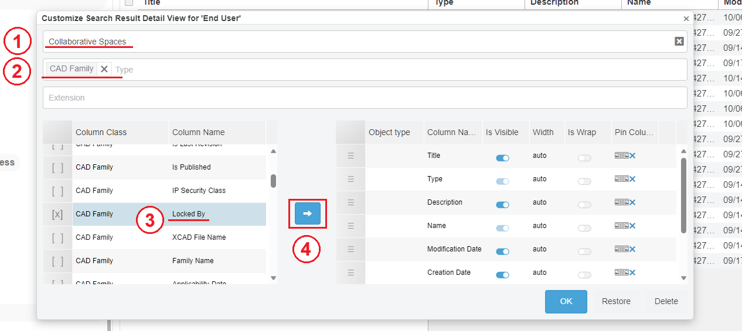Select the IP Security Class entry
Screen dimensions: 742x331
pos(199,191)
